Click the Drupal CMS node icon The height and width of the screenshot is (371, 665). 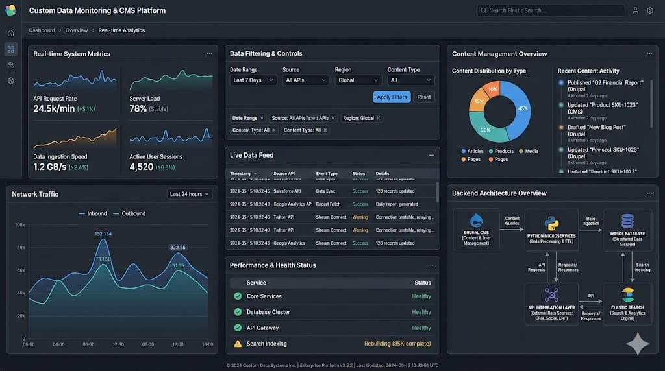point(476,221)
